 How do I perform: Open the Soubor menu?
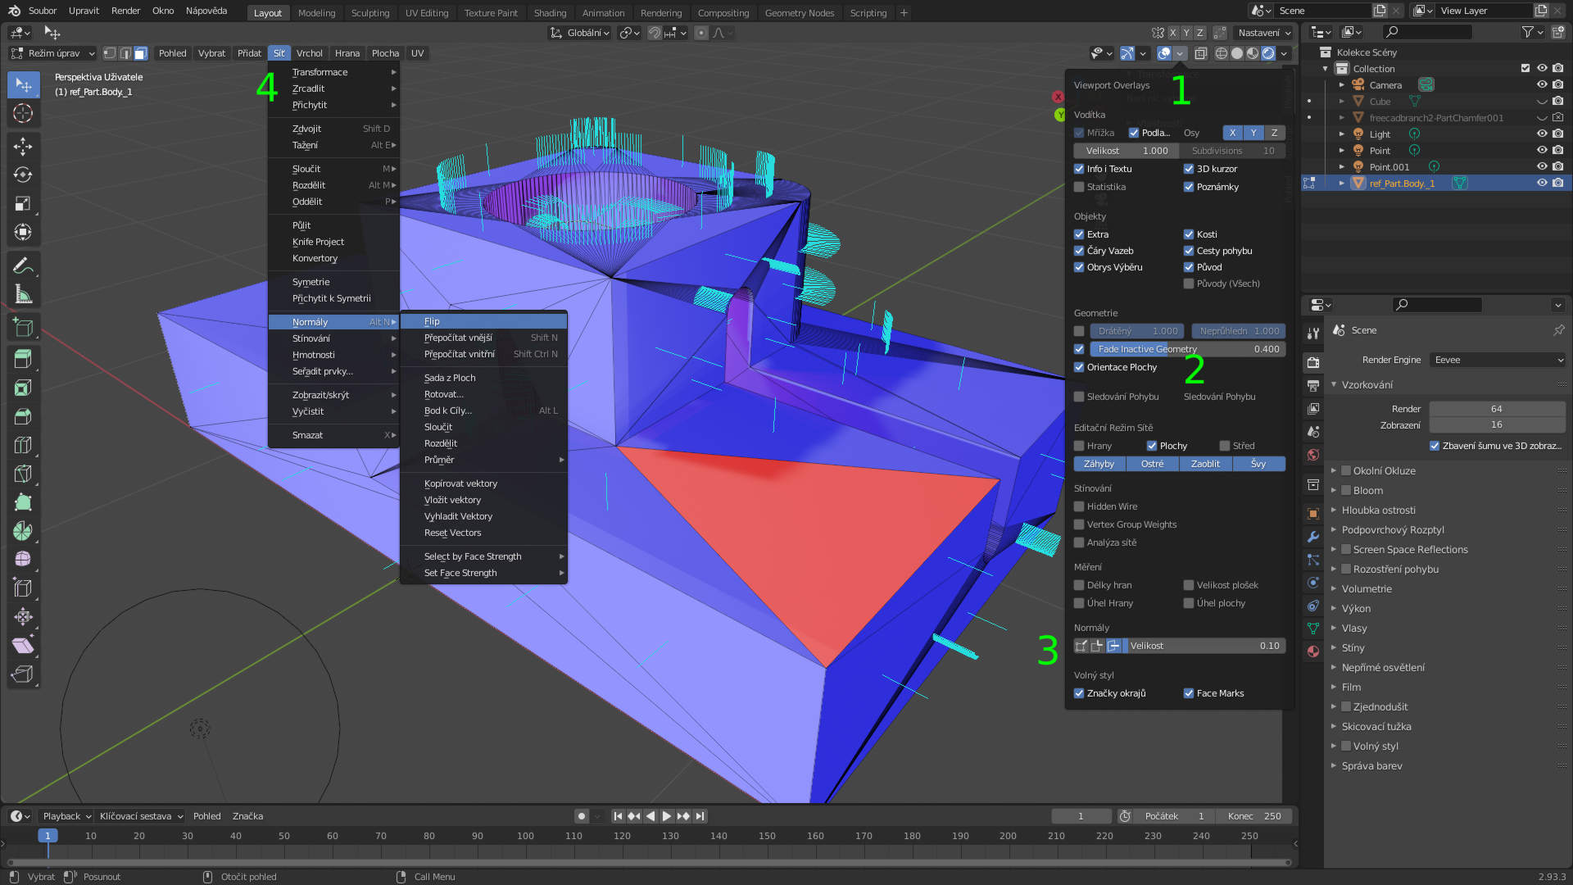(x=43, y=11)
